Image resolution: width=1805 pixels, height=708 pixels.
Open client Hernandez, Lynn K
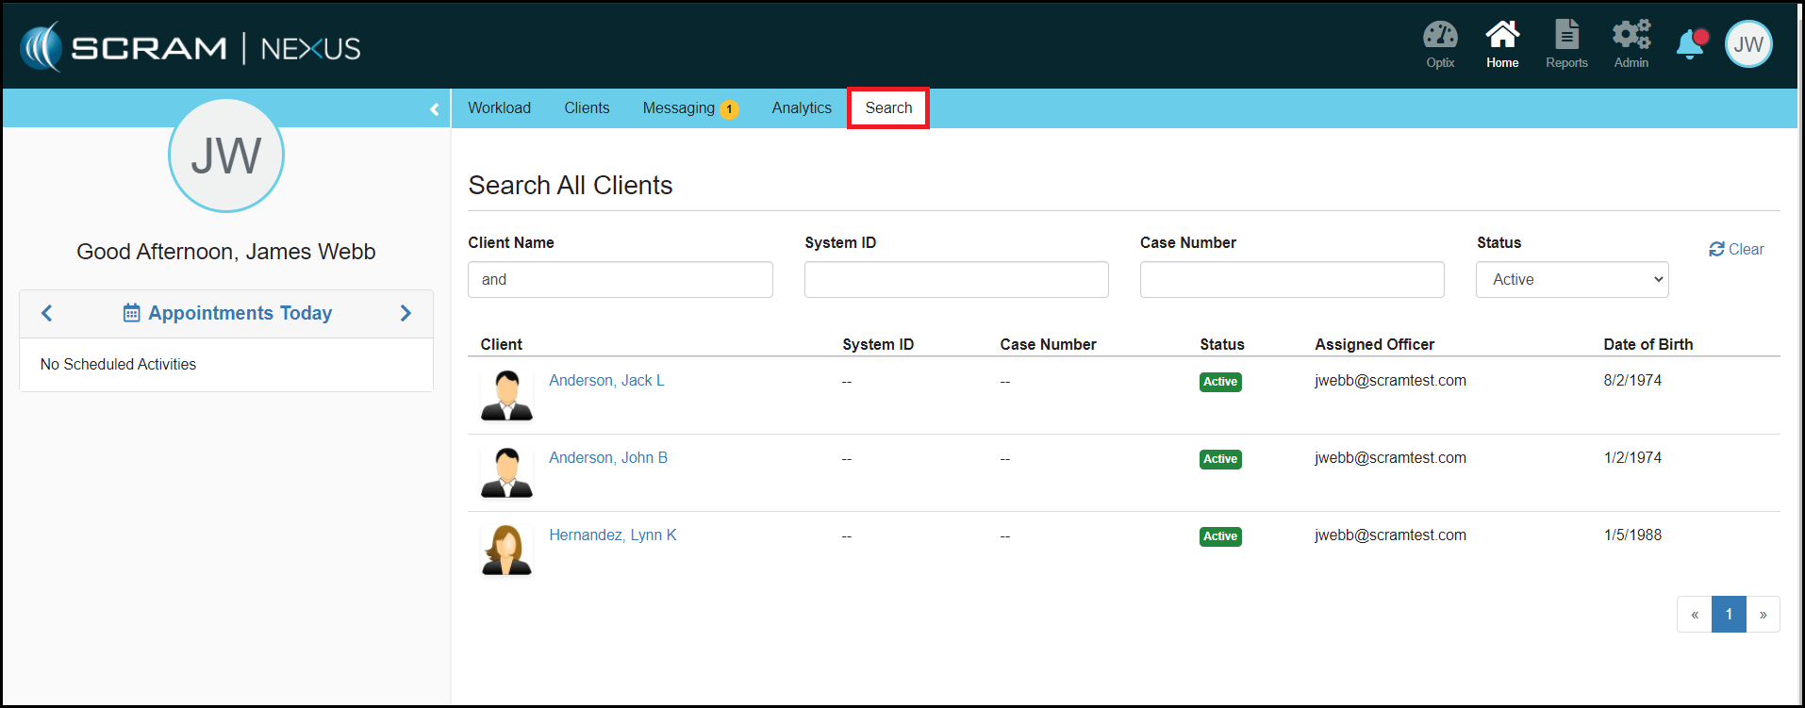pyautogui.click(x=612, y=535)
